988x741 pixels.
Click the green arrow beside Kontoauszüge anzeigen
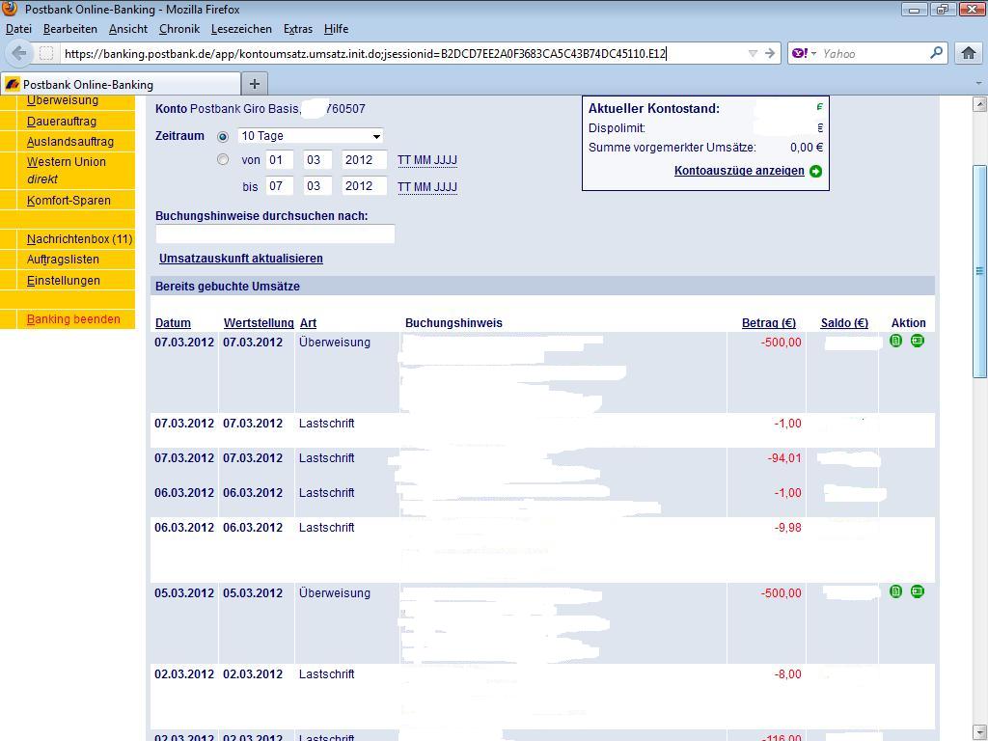(x=816, y=172)
